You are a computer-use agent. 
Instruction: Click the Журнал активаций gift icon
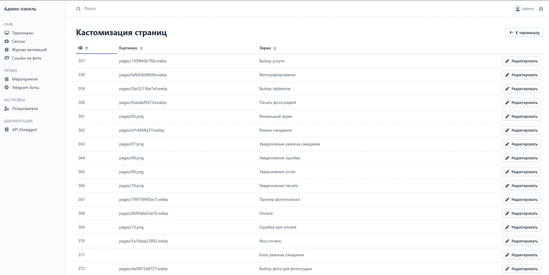7,50
